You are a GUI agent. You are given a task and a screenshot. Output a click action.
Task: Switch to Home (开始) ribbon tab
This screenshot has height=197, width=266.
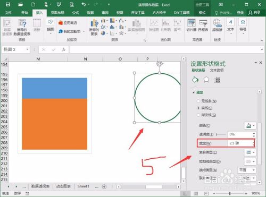click(x=24, y=13)
